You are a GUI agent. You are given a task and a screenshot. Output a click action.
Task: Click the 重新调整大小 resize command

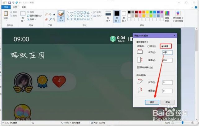pos(34,16)
